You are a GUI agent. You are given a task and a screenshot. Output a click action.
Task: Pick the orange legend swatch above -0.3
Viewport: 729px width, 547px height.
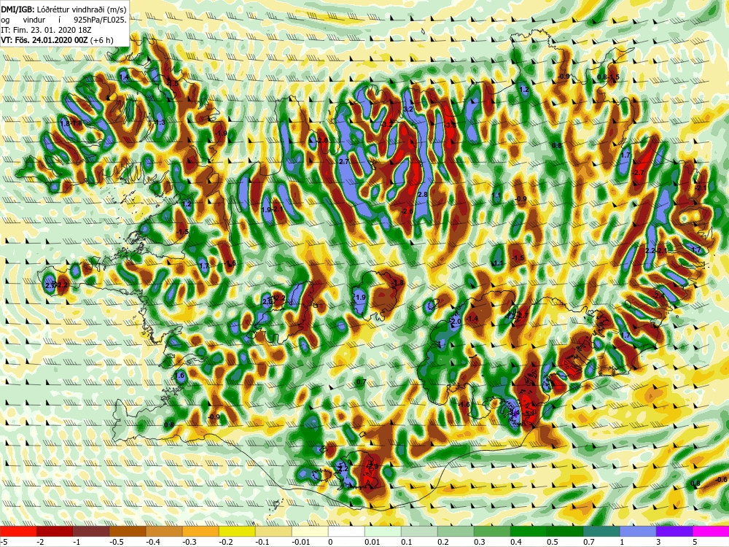200,531
